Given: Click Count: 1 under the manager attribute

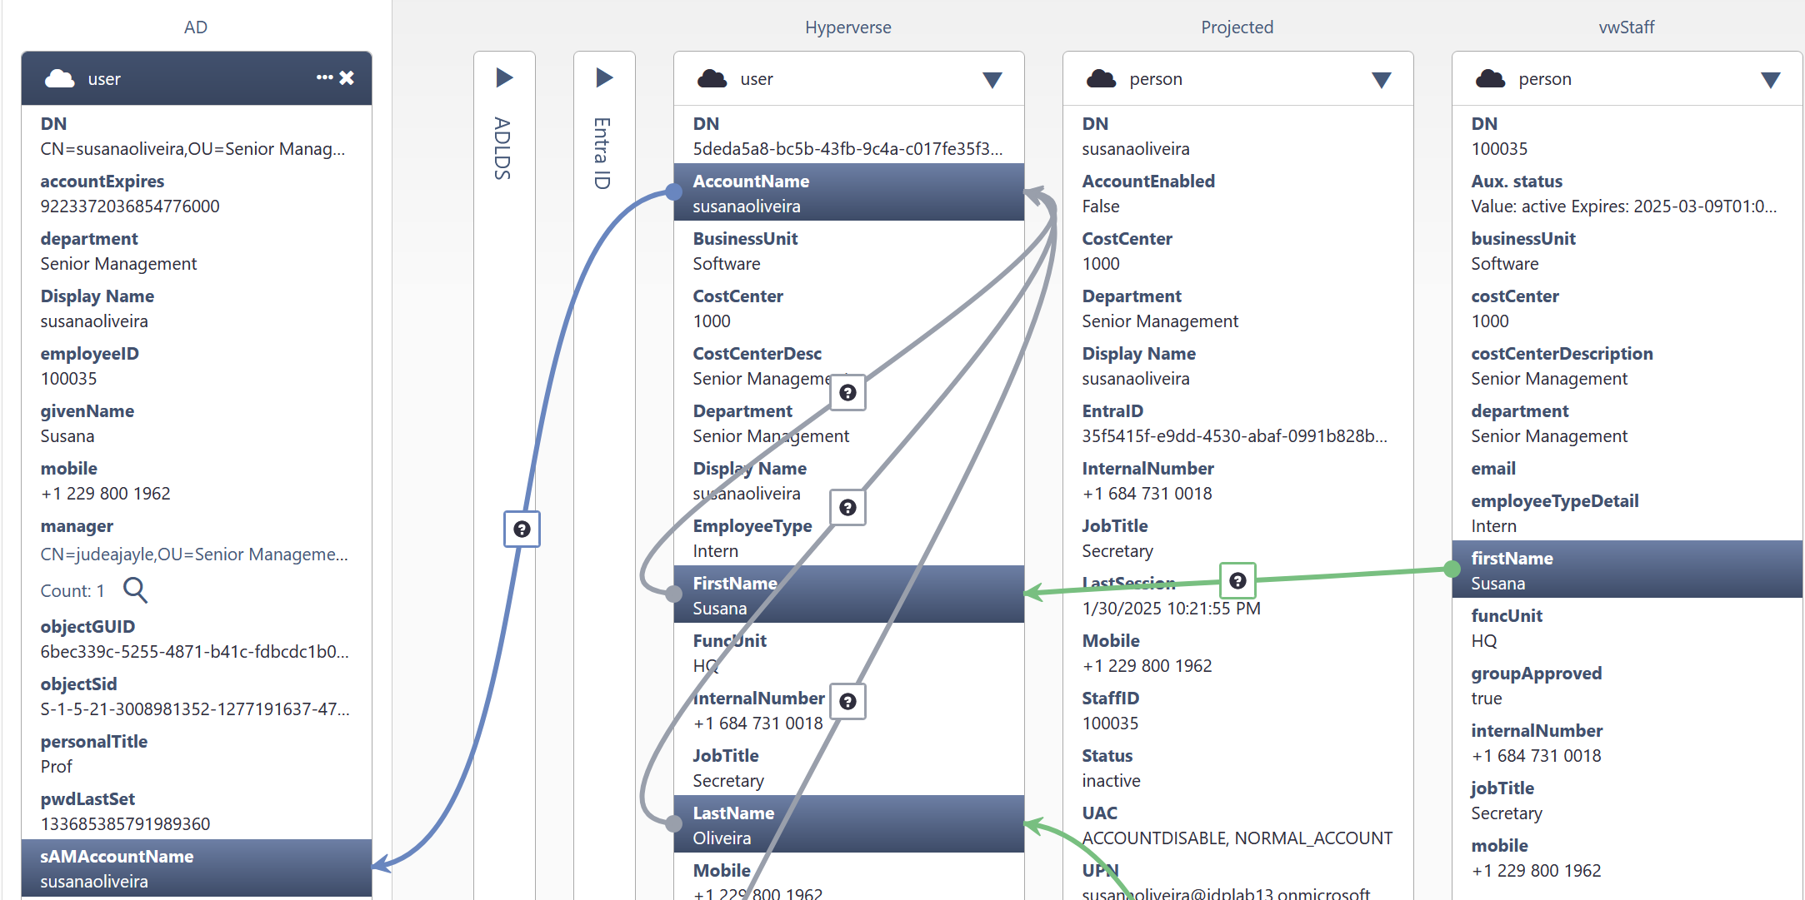Looking at the screenshot, I should tap(72, 589).
